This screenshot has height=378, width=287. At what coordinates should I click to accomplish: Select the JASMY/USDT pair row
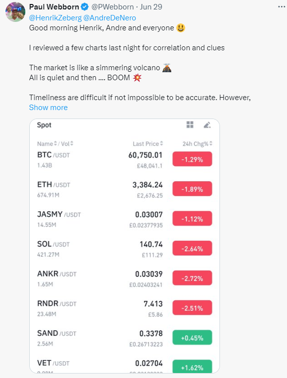pos(125,219)
